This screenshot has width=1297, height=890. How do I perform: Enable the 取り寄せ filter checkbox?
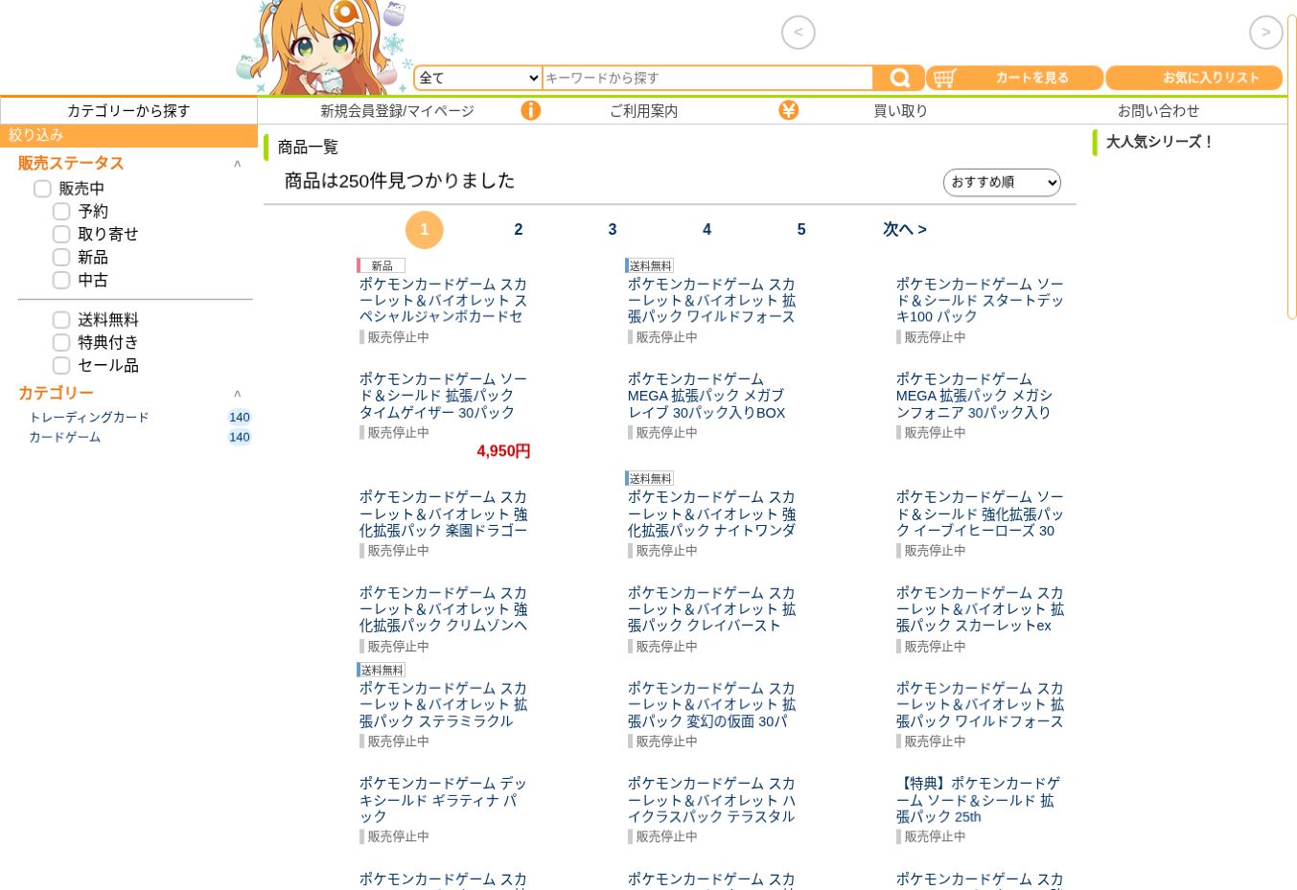tap(61, 235)
